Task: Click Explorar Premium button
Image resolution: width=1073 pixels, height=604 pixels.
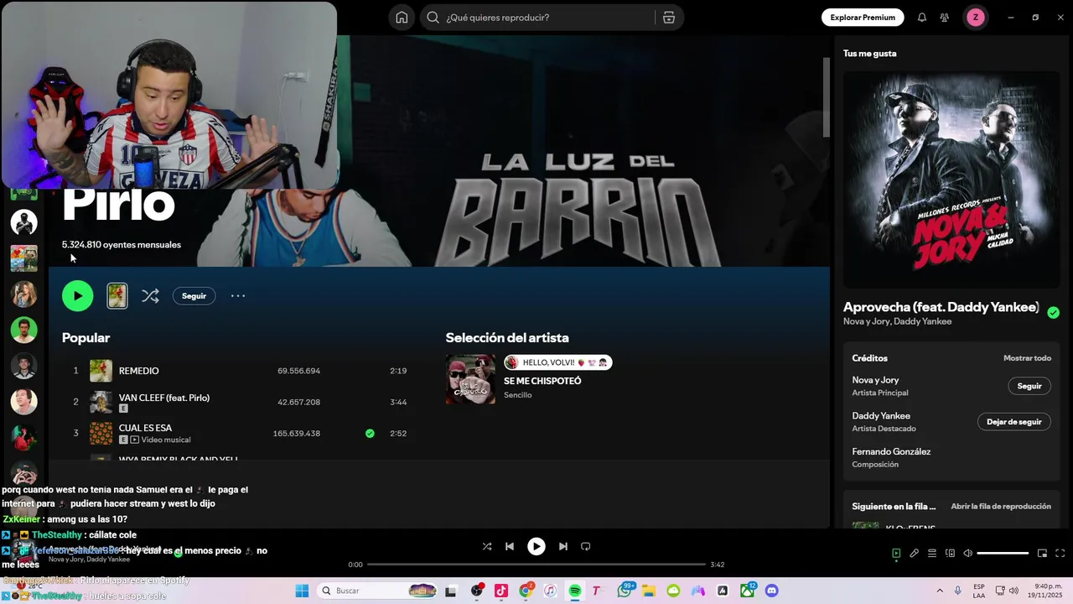Action: tap(863, 18)
